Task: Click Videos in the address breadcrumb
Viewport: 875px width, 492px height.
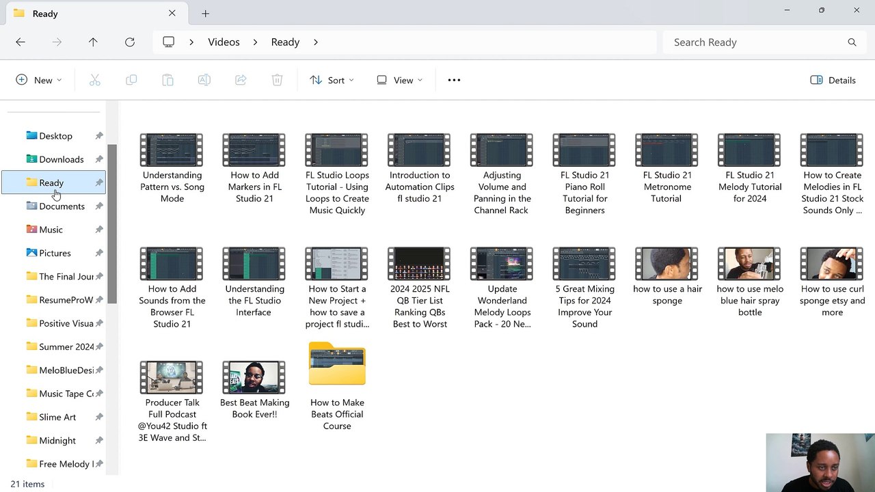Action: click(224, 42)
